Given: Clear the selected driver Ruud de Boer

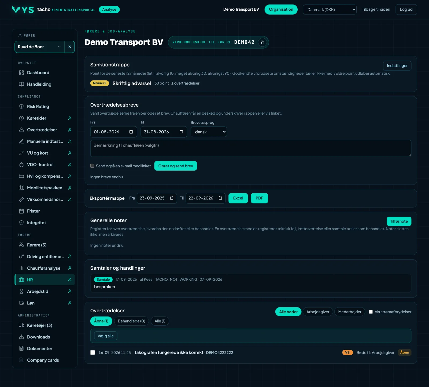Looking at the screenshot, I should [70, 47].
